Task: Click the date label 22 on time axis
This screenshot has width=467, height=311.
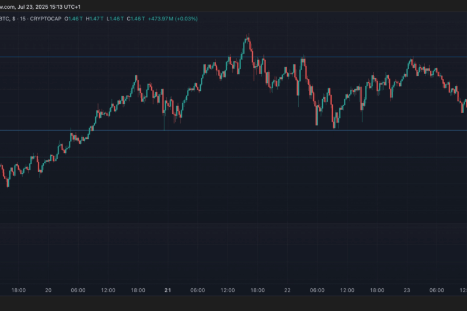Action: (287, 290)
